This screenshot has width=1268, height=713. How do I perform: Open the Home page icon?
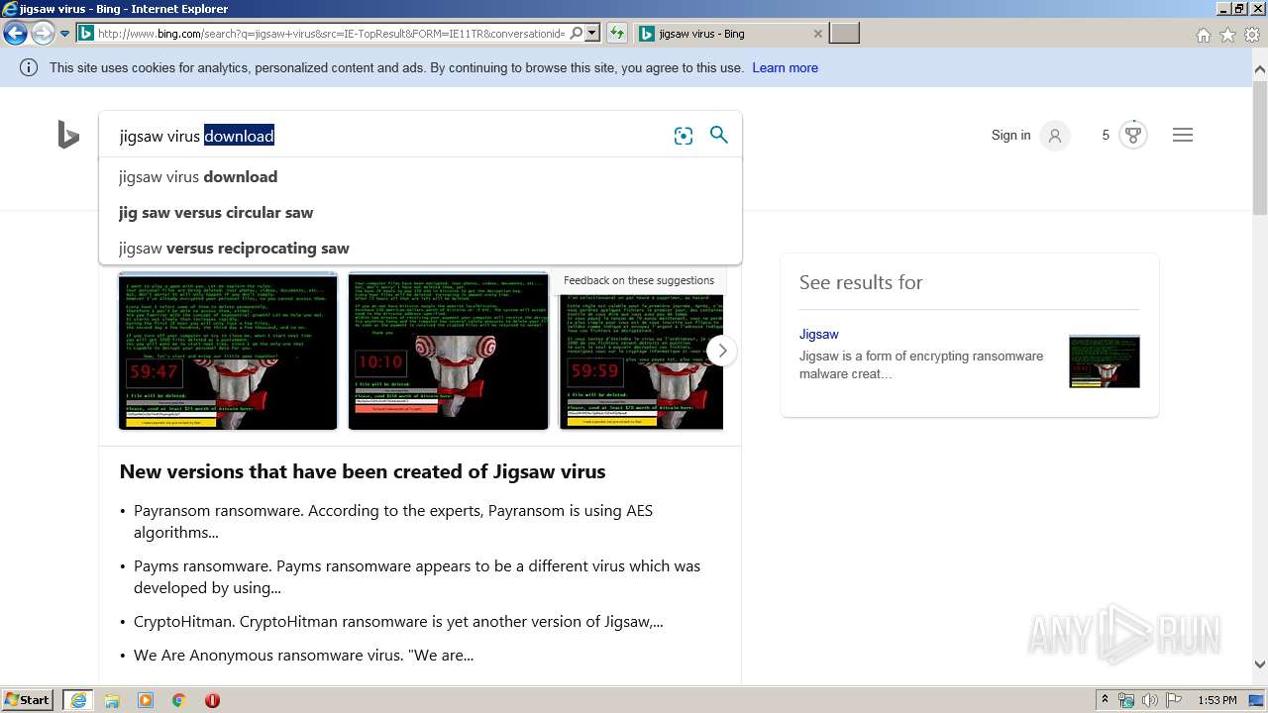(1203, 35)
